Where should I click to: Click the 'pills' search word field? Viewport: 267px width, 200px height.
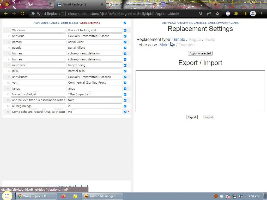[x=39, y=71]
